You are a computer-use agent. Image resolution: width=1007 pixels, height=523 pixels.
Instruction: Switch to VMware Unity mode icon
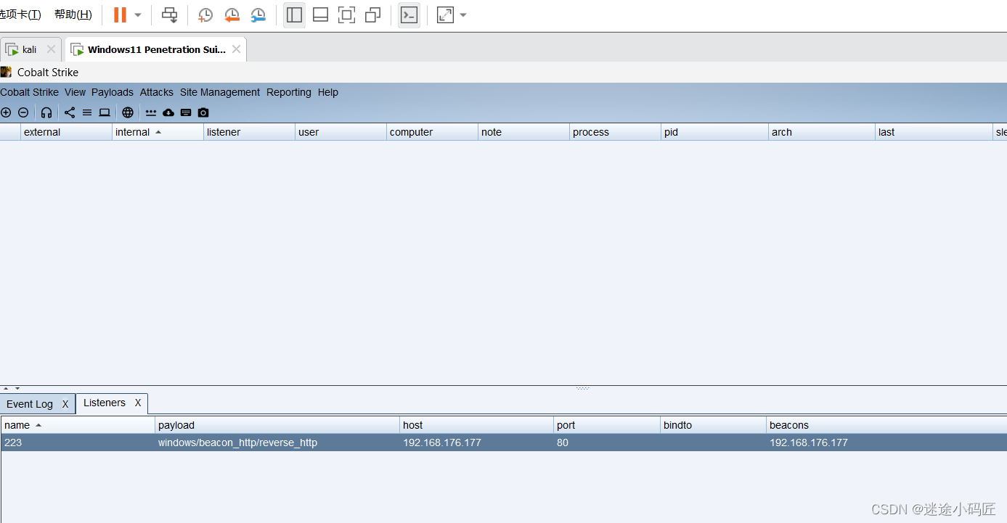(x=372, y=15)
